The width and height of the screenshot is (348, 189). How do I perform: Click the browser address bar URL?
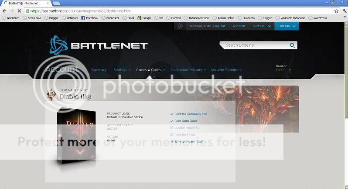[x=81, y=11]
